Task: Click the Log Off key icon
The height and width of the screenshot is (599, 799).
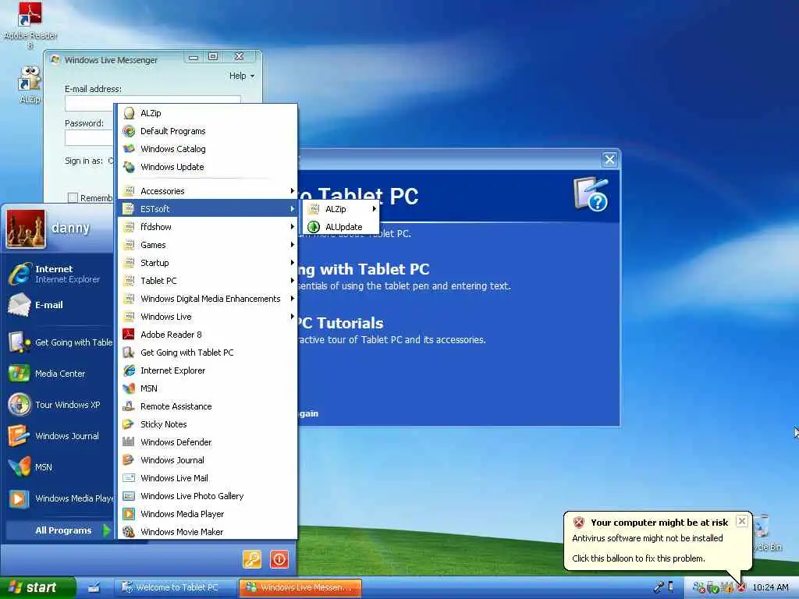Action: [252, 558]
